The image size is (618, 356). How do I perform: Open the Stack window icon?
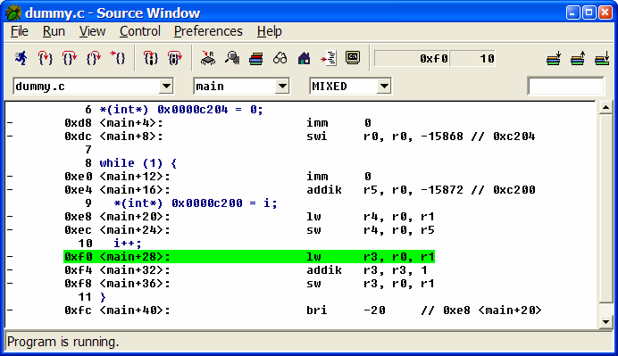click(256, 59)
